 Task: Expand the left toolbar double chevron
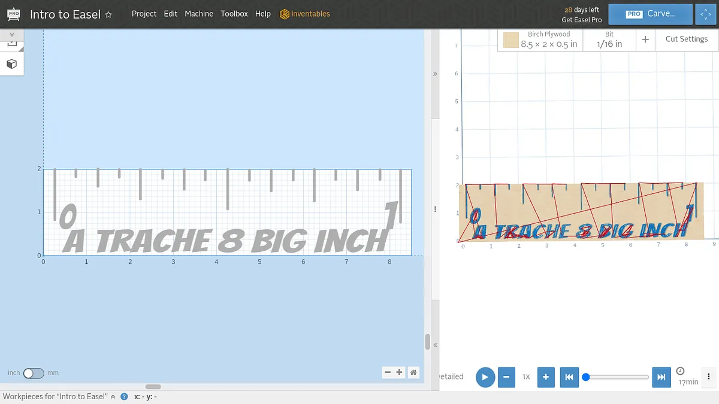tap(11, 35)
